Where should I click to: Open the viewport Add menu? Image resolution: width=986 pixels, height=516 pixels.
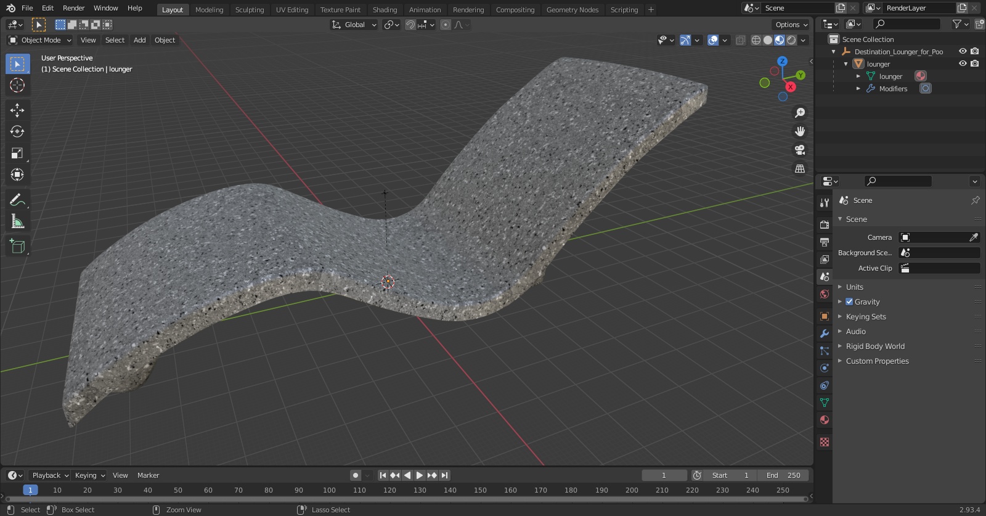point(140,40)
